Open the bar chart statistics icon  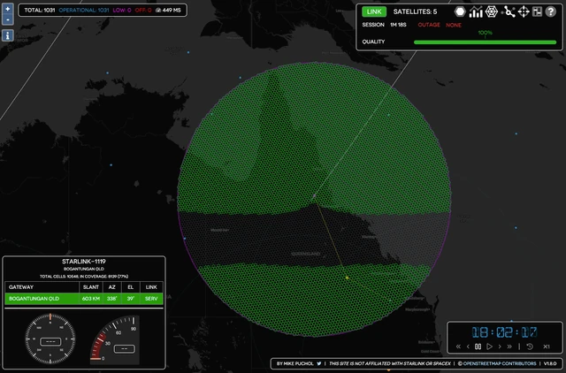click(476, 11)
